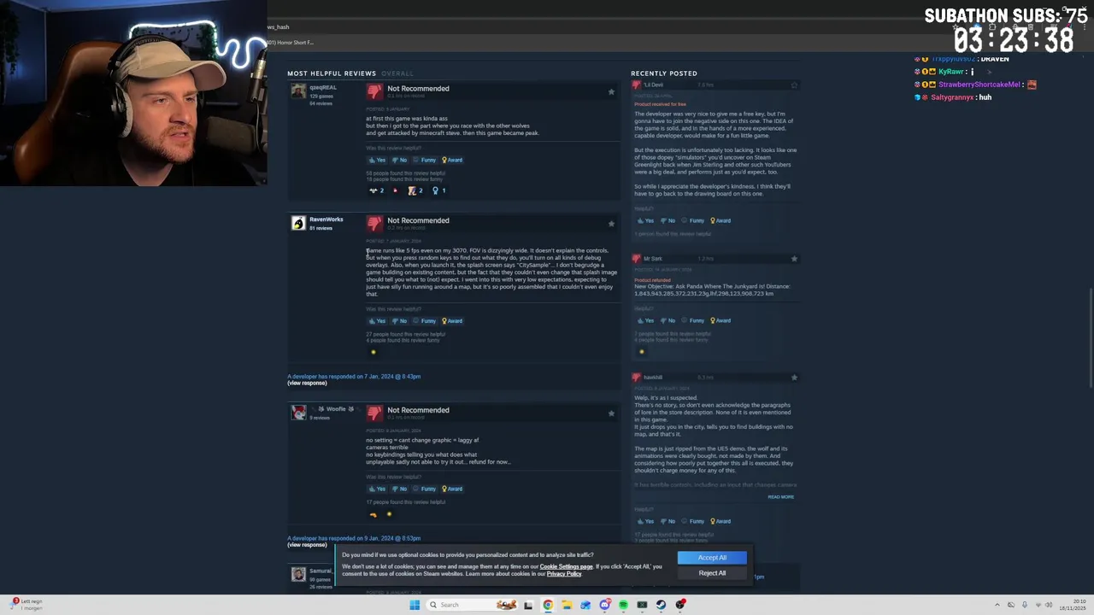Image resolution: width=1094 pixels, height=615 pixels.
Task: Vote No on RavenWorks' review
Action: (400, 321)
